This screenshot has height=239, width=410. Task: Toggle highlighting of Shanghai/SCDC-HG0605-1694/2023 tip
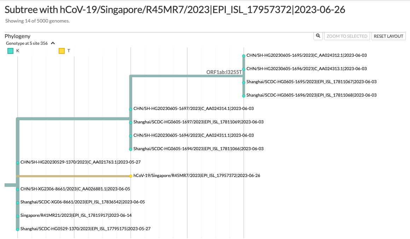pyautogui.click(x=130, y=148)
